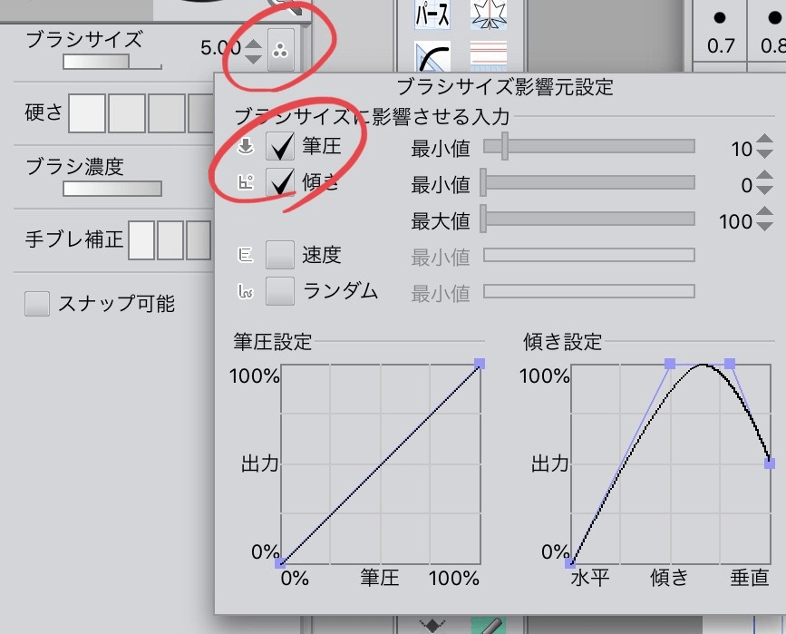Select the パース perspective ruler tool icon

point(432,14)
